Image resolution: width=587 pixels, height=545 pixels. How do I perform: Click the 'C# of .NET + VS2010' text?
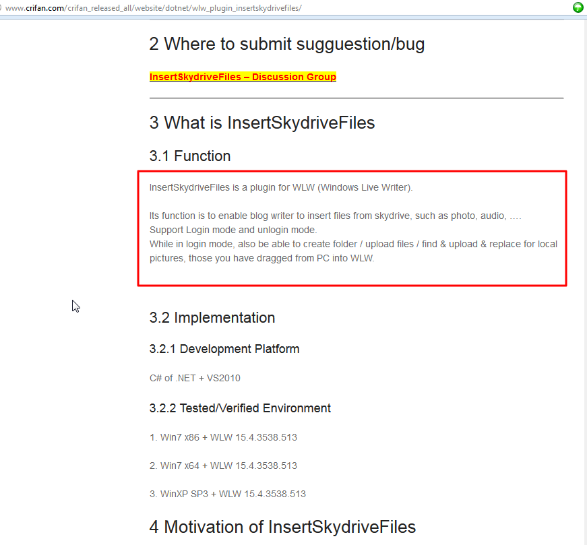[195, 378]
